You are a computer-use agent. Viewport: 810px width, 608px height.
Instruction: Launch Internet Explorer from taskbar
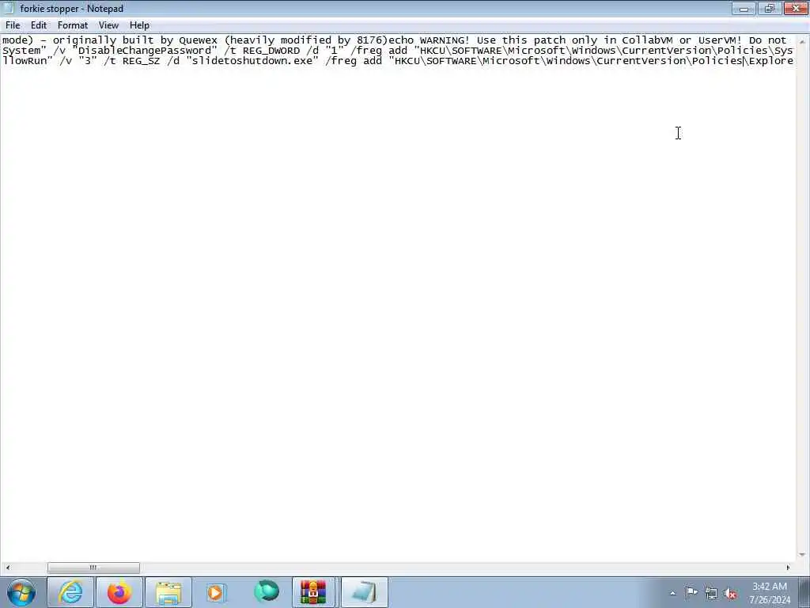coord(70,592)
